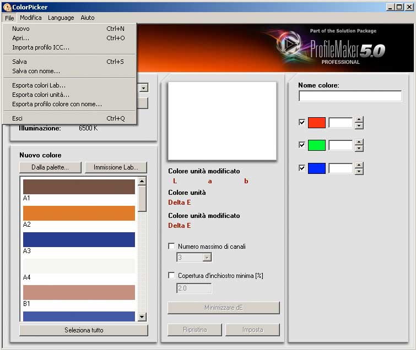
Task: Select Importa profilo ICC... menu entry
Action: 69,47
